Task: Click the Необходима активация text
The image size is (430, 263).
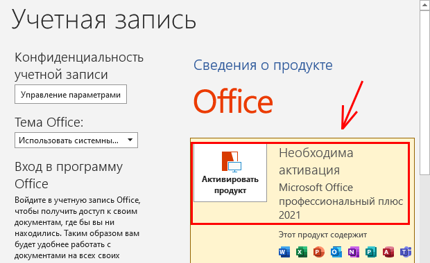Action: (316, 161)
